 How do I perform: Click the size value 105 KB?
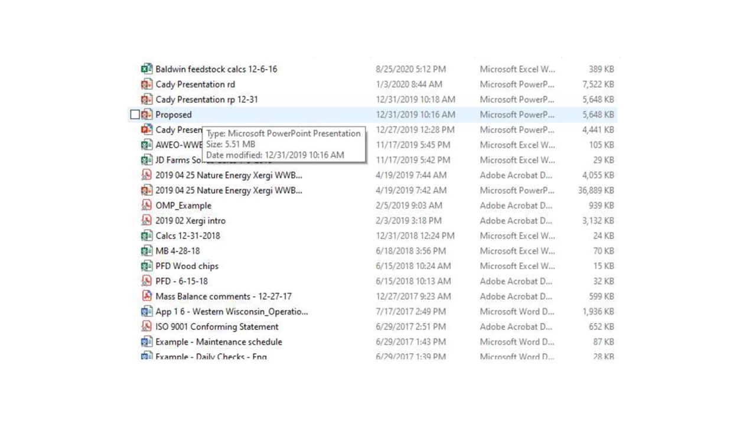[x=601, y=145]
